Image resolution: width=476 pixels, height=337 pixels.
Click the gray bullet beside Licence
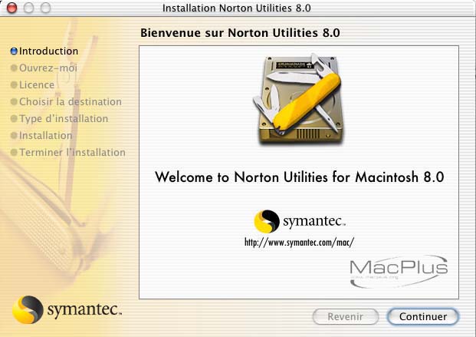14,85
